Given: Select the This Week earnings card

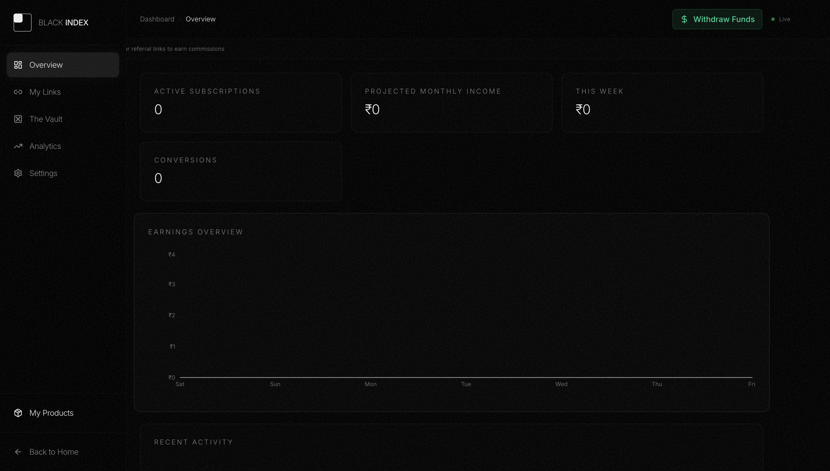Looking at the screenshot, I should coord(662,103).
